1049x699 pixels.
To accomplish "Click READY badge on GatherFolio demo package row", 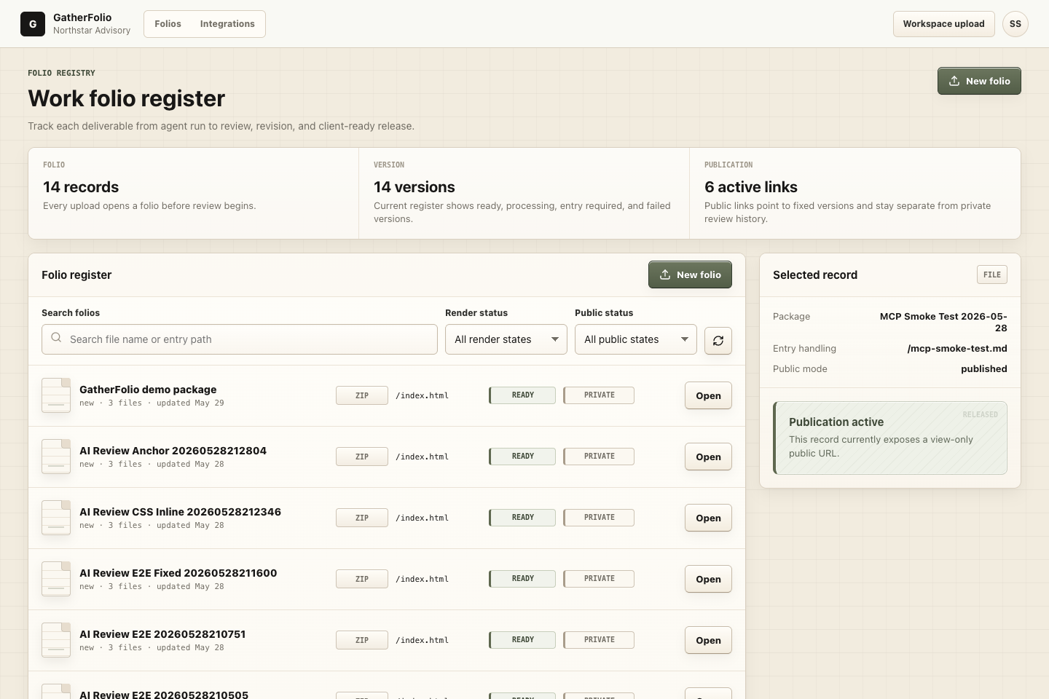I will [x=522, y=395].
